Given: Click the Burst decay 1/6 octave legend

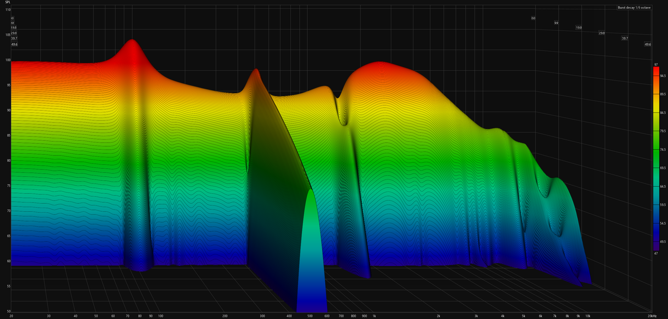Looking at the screenshot, I should click(634, 8).
